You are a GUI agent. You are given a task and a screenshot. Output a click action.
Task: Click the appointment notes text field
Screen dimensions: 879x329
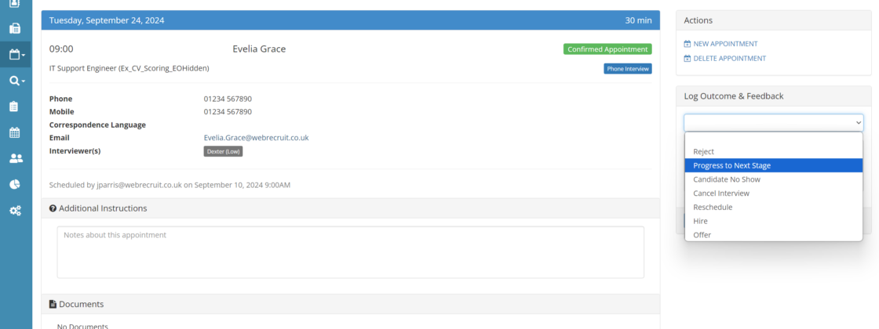350,252
